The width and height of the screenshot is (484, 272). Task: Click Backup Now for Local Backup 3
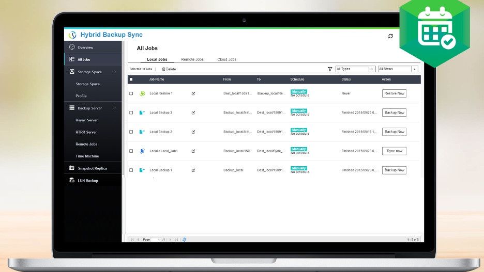coord(394,113)
